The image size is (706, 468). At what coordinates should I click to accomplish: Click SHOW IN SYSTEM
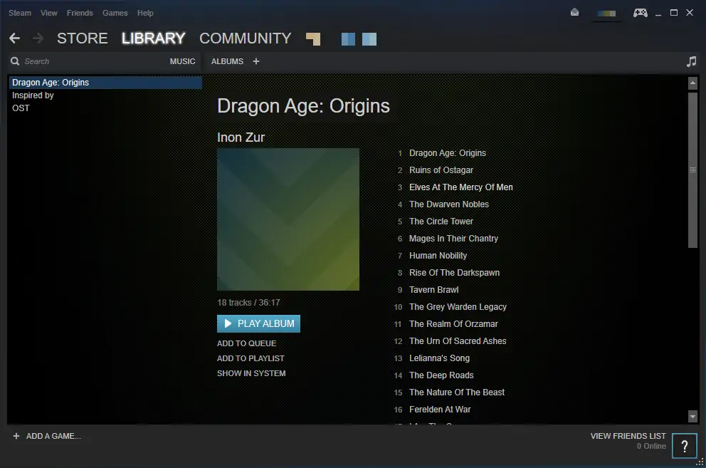coord(251,373)
